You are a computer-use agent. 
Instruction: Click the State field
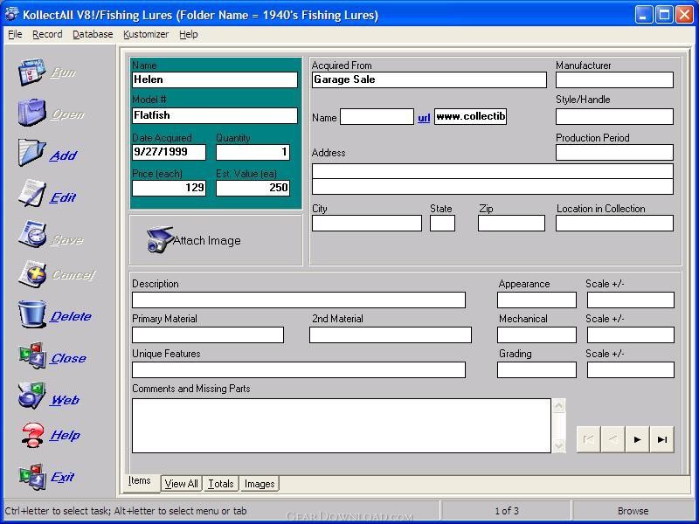[x=442, y=224]
